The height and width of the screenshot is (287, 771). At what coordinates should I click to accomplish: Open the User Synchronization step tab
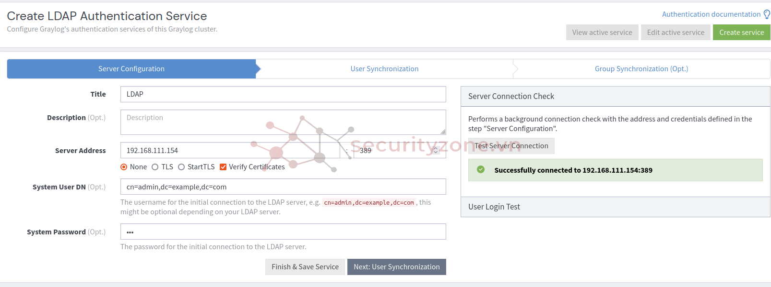point(385,69)
